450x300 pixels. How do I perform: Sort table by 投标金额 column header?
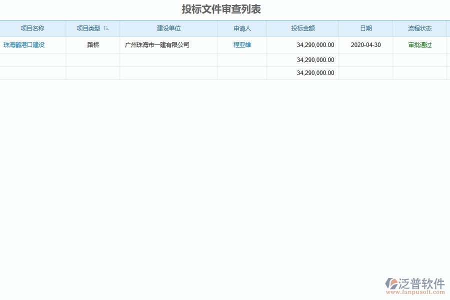301,28
